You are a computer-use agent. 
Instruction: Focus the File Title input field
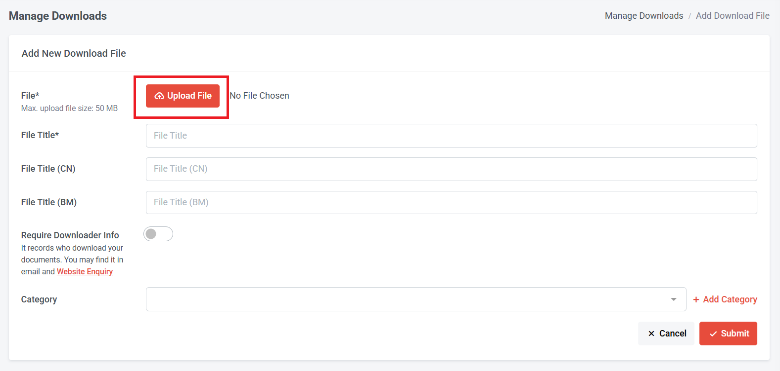point(451,135)
